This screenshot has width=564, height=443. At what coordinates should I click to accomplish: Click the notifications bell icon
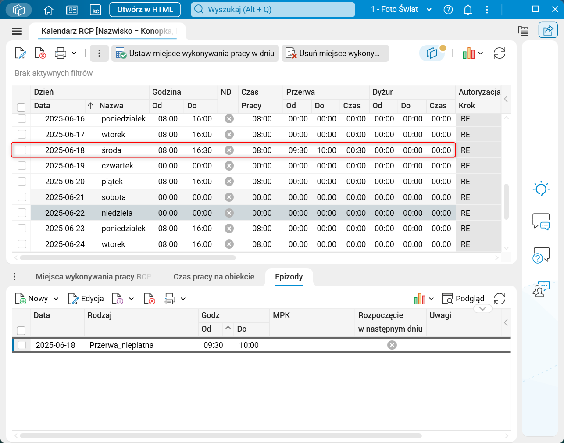coord(468,10)
